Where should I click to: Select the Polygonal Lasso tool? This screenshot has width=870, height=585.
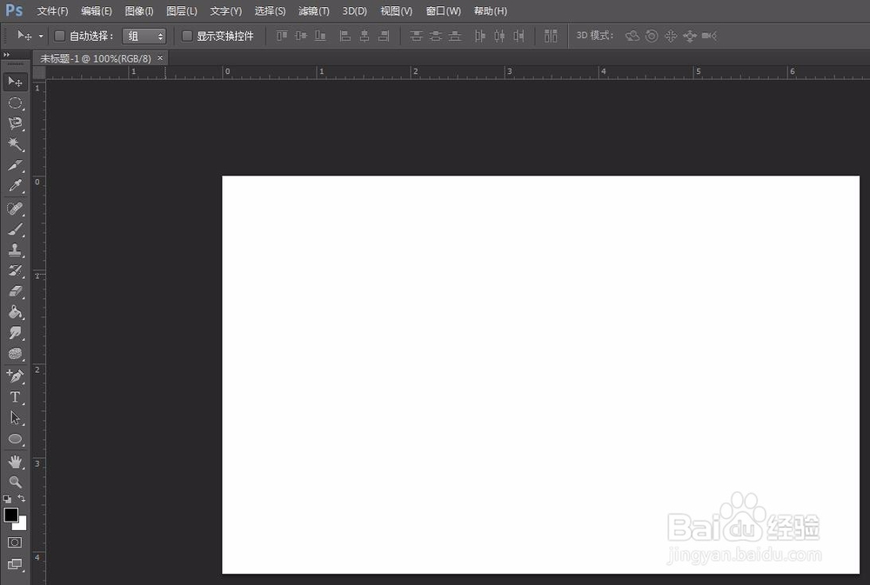point(15,123)
